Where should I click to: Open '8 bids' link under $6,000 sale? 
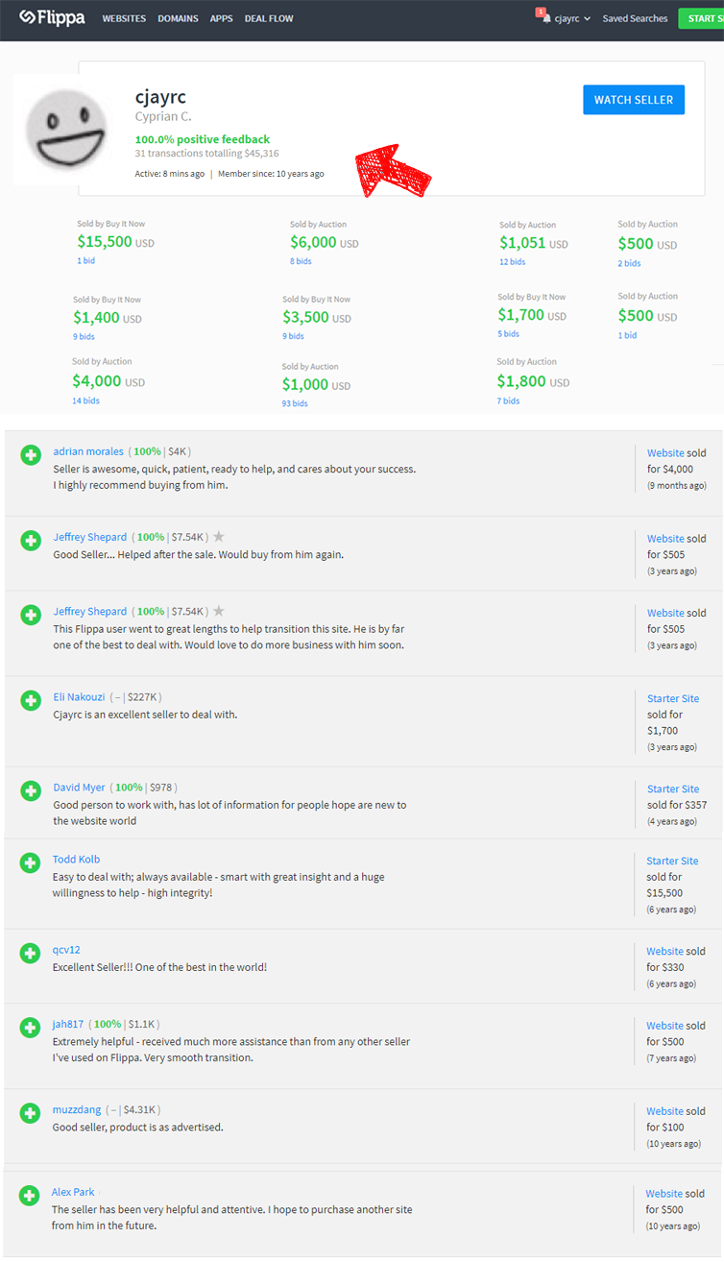(x=301, y=260)
